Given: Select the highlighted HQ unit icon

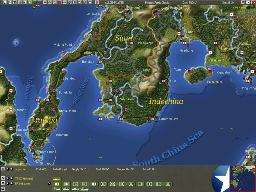Looking at the screenshot, I should click(x=57, y=184).
